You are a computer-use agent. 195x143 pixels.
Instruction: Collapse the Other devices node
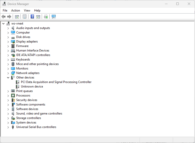coord(8,77)
